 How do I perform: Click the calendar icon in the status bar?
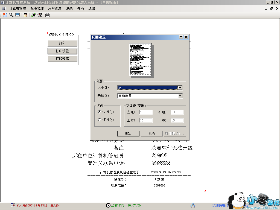coord(13,205)
